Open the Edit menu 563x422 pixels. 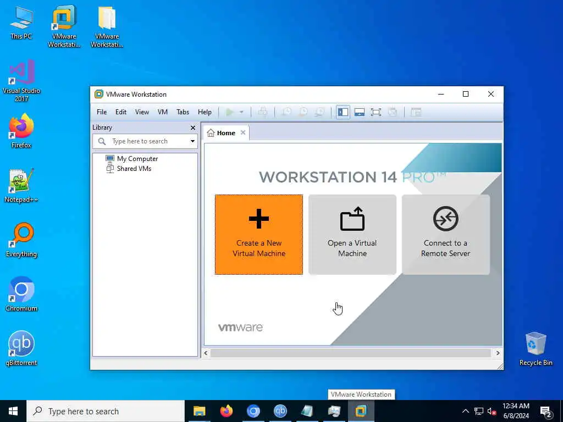(x=120, y=112)
